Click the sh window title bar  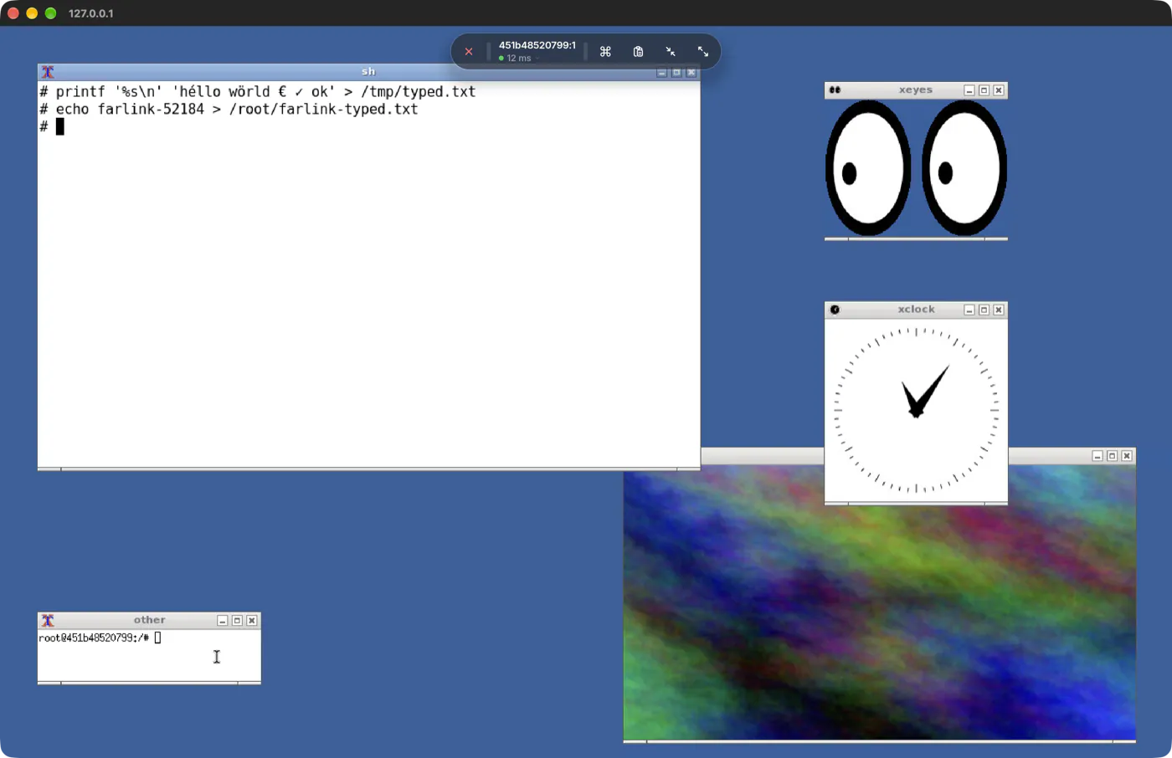point(368,72)
